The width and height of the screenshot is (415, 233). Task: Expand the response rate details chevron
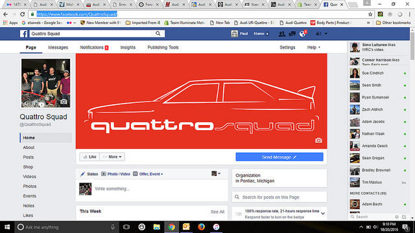pyautogui.click(x=323, y=214)
